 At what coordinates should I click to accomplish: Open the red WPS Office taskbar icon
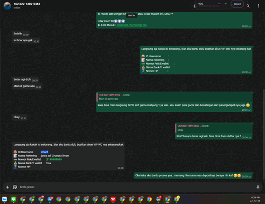[113, 199]
